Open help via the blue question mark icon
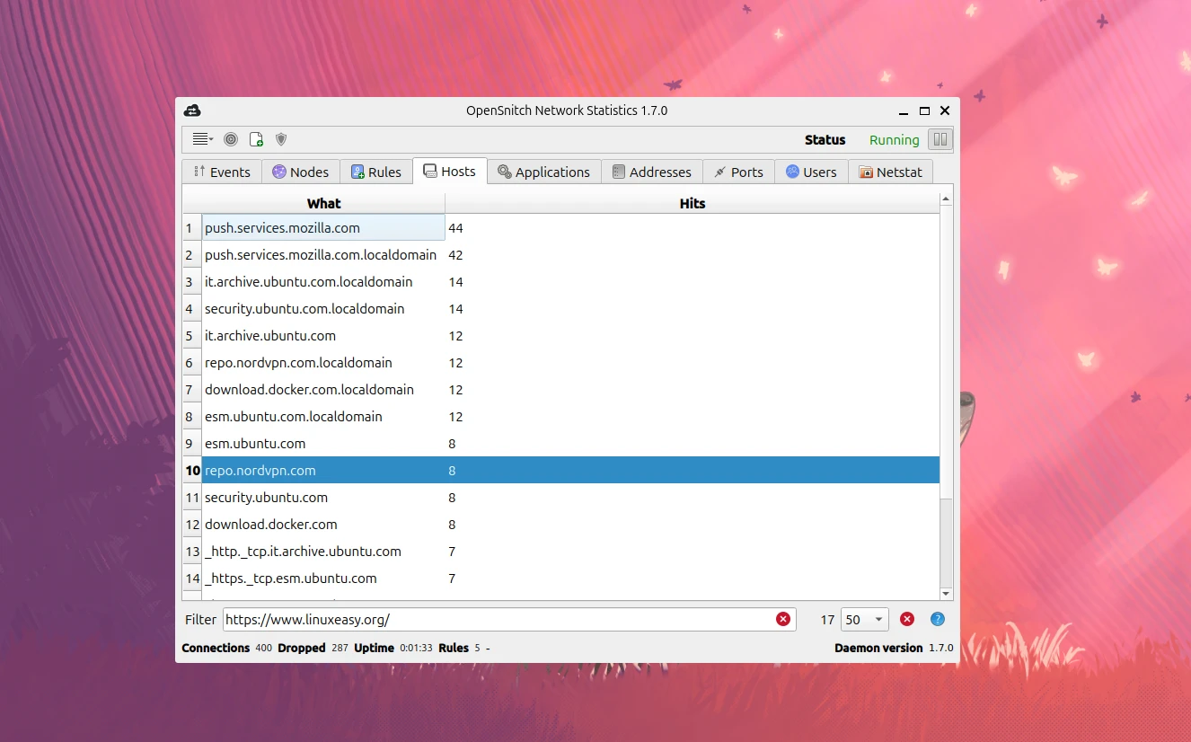Screen dimensions: 1191x742 point(937,619)
